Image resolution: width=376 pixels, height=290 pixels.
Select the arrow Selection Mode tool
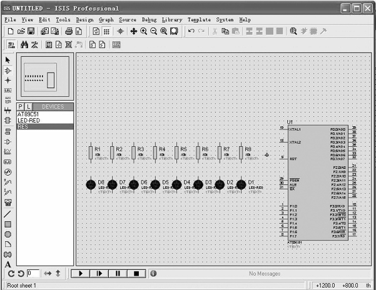point(8,60)
